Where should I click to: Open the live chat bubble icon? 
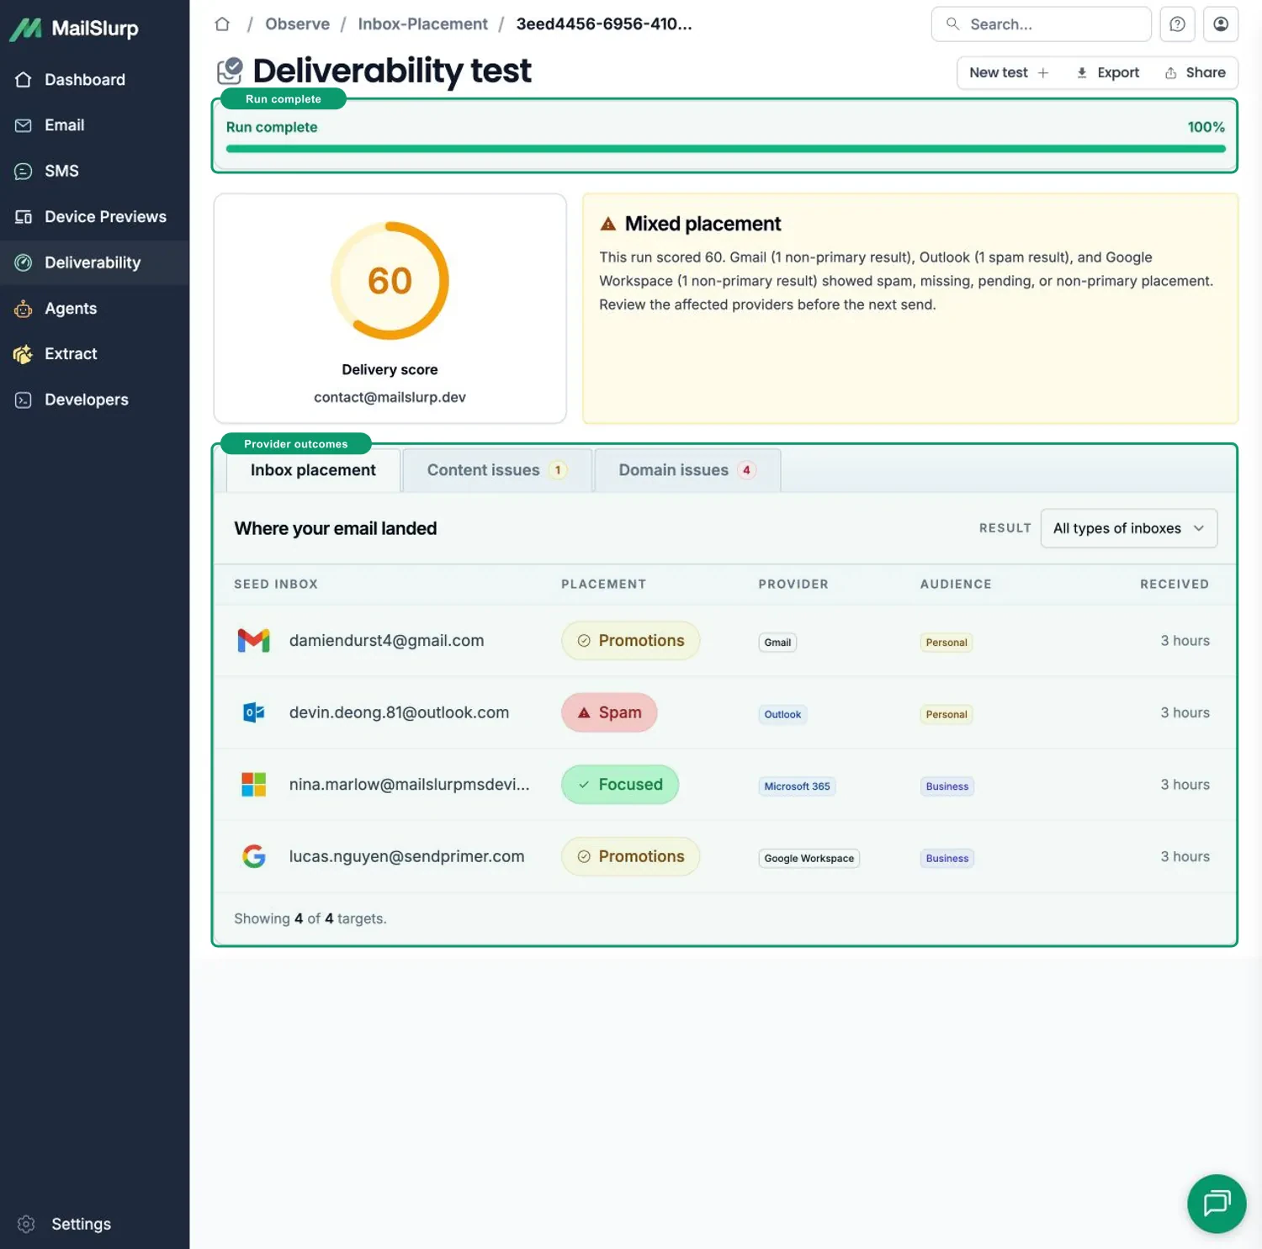coord(1217,1204)
